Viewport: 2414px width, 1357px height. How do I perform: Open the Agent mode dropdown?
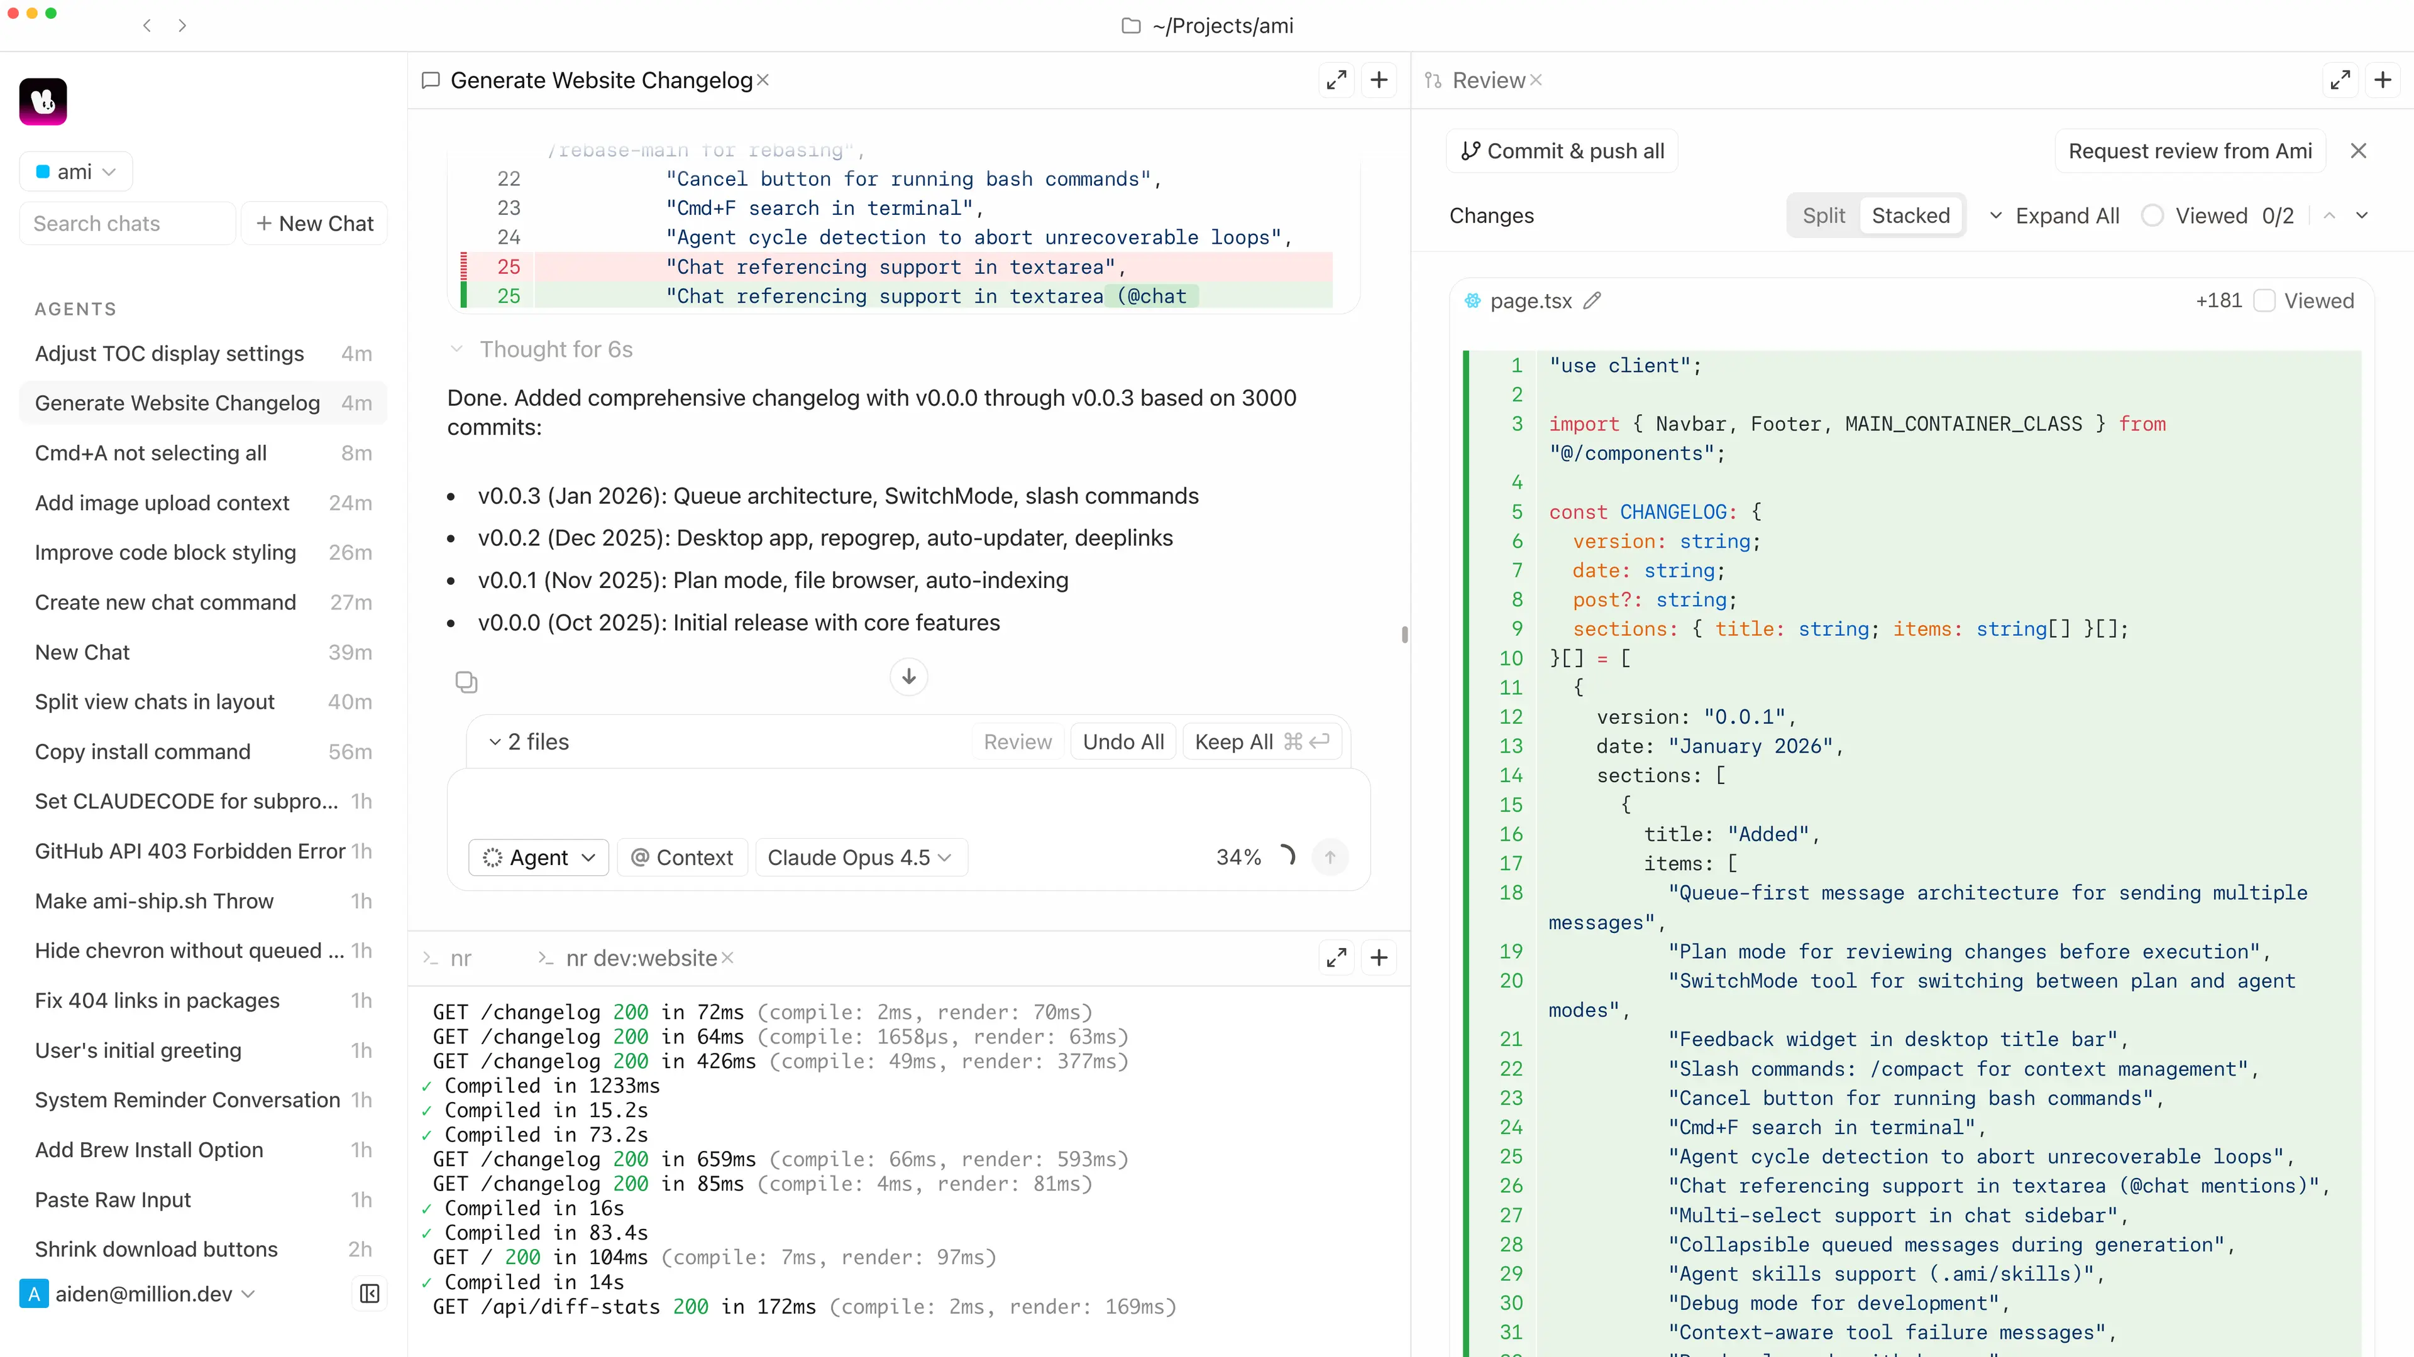(x=539, y=857)
